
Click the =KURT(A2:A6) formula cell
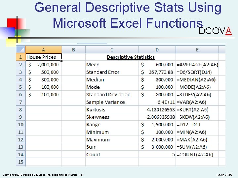pyautogui.click(x=197, y=109)
